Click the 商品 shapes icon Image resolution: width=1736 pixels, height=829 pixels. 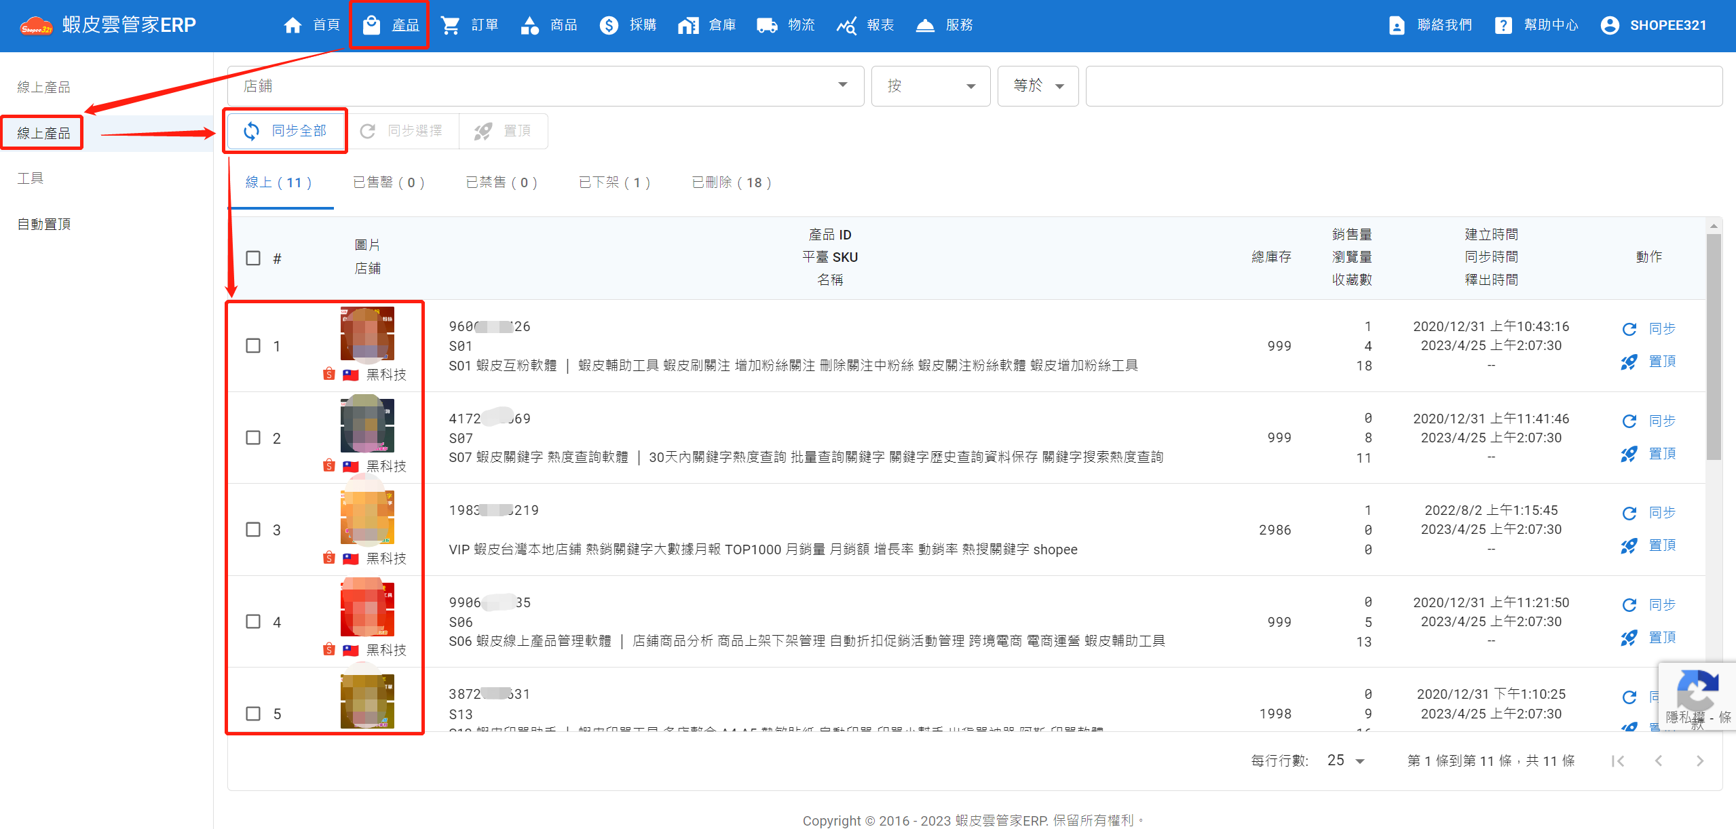529,25
